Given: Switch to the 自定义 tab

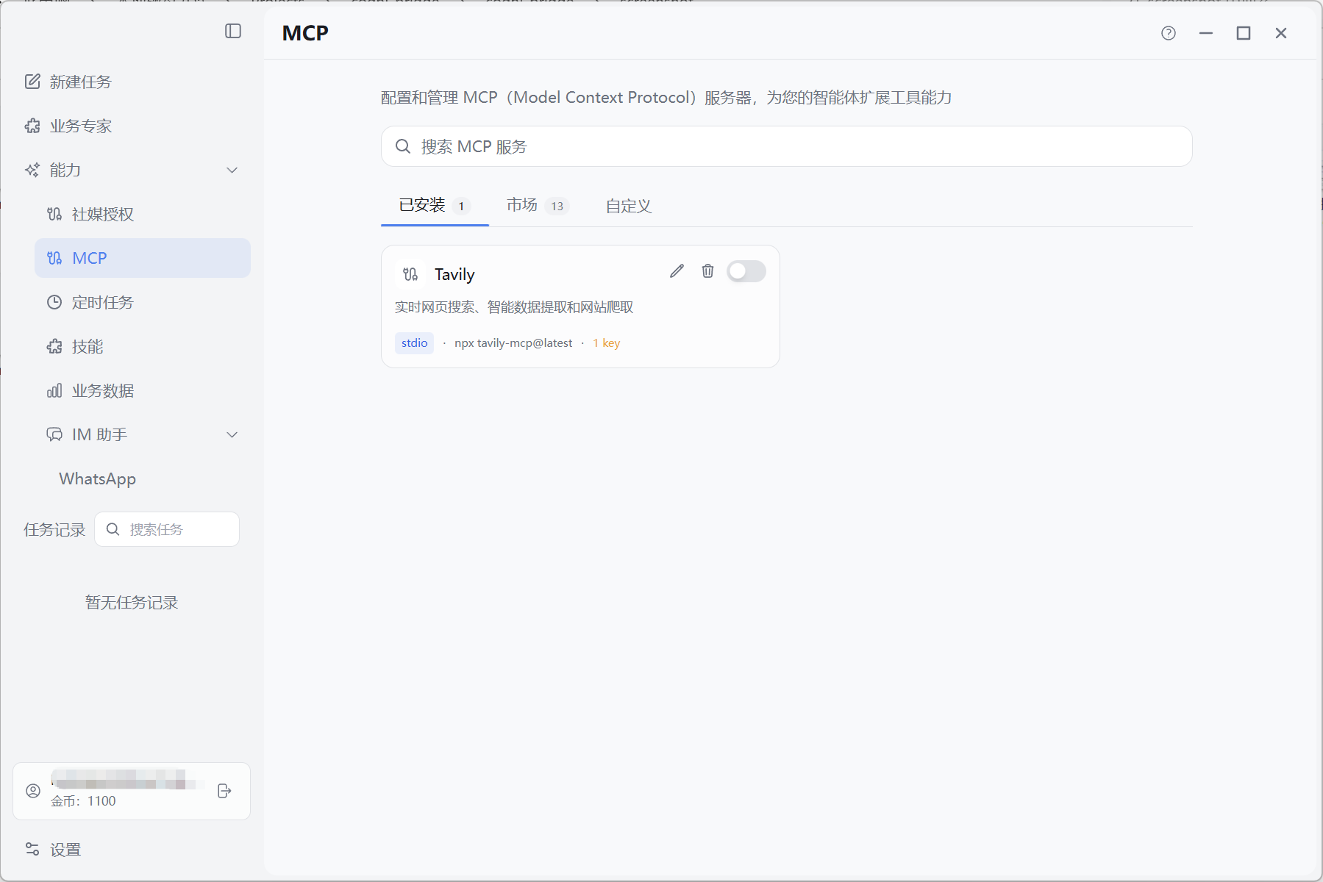Looking at the screenshot, I should (629, 206).
